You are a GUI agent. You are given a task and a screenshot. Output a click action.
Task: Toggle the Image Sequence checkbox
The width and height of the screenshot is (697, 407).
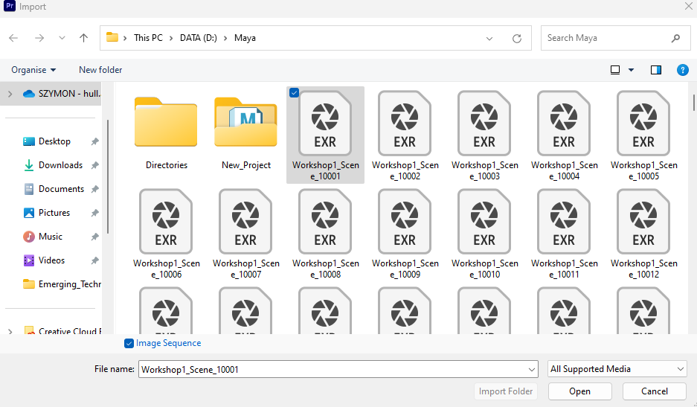tap(129, 343)
